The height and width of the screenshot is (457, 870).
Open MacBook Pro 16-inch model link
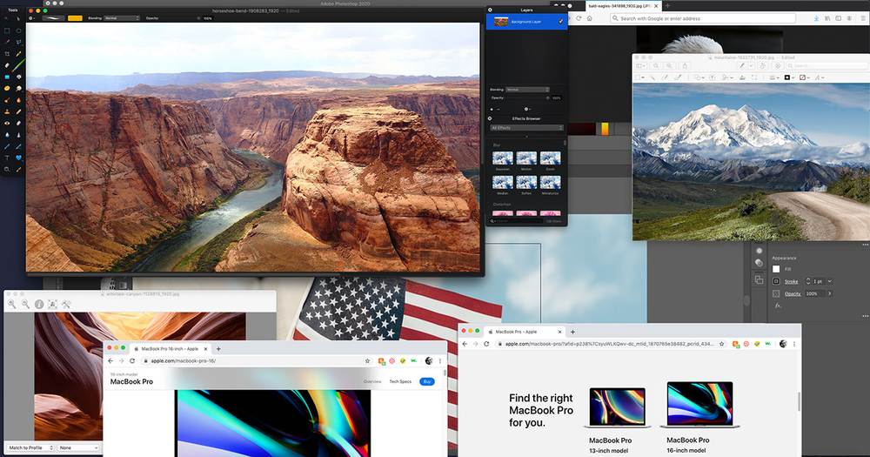(688, 446)
